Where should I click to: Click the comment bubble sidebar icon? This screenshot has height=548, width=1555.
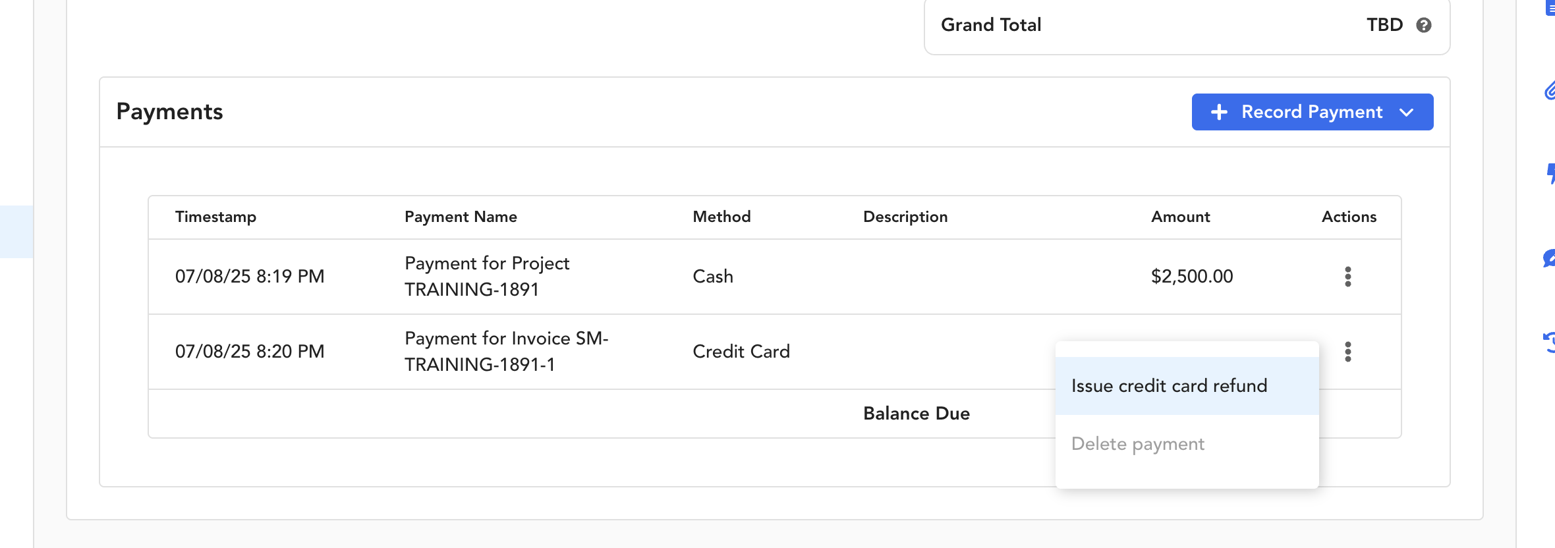pyautogui.click(x=1550, y=258)
